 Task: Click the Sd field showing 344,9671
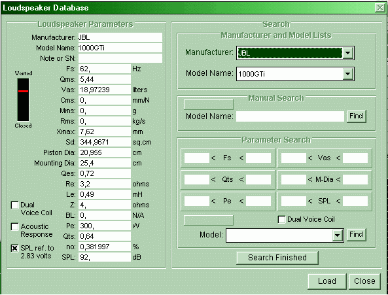pyautogui.click(x=105, y=142)
